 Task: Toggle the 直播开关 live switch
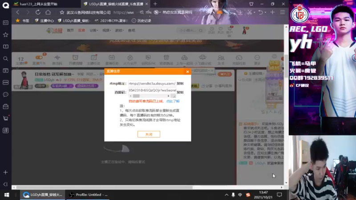pos(39,60)
